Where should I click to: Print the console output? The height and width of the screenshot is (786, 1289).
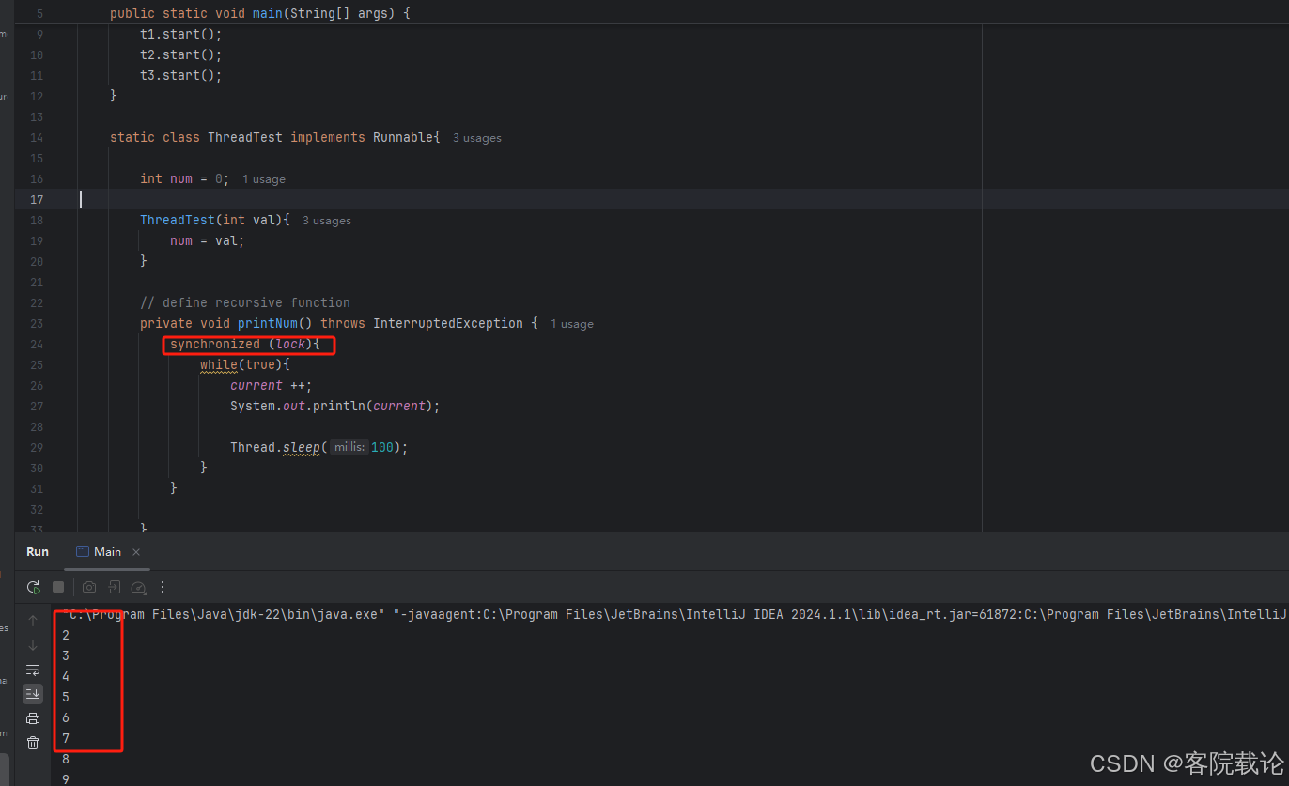tap(33, 718)
